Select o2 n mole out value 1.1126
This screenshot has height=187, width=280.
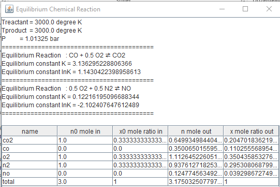196,157
